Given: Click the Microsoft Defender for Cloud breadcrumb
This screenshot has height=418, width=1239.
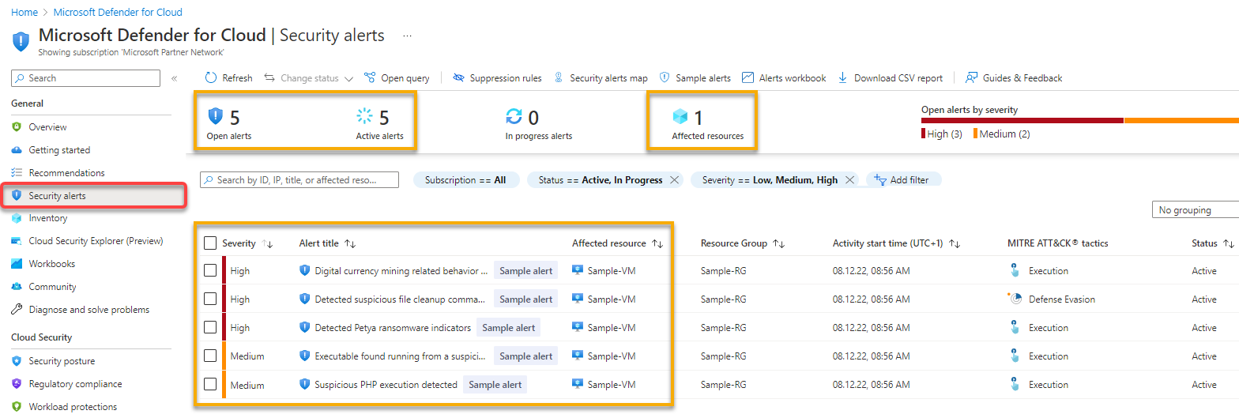Looking at the screenshot, I should pos(118,12).
